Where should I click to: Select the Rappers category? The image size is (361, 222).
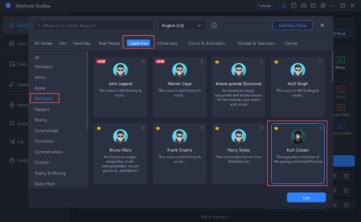click(x=42, y=109)
